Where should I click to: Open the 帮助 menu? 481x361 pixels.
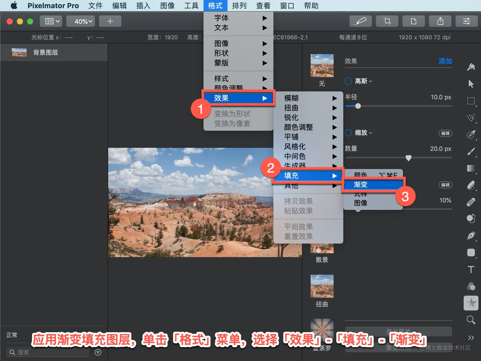311,6
